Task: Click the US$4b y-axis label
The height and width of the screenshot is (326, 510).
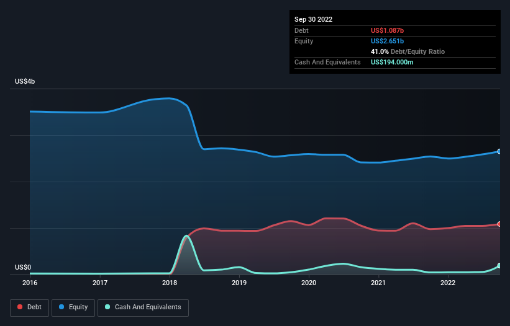Action: point(25,81)
